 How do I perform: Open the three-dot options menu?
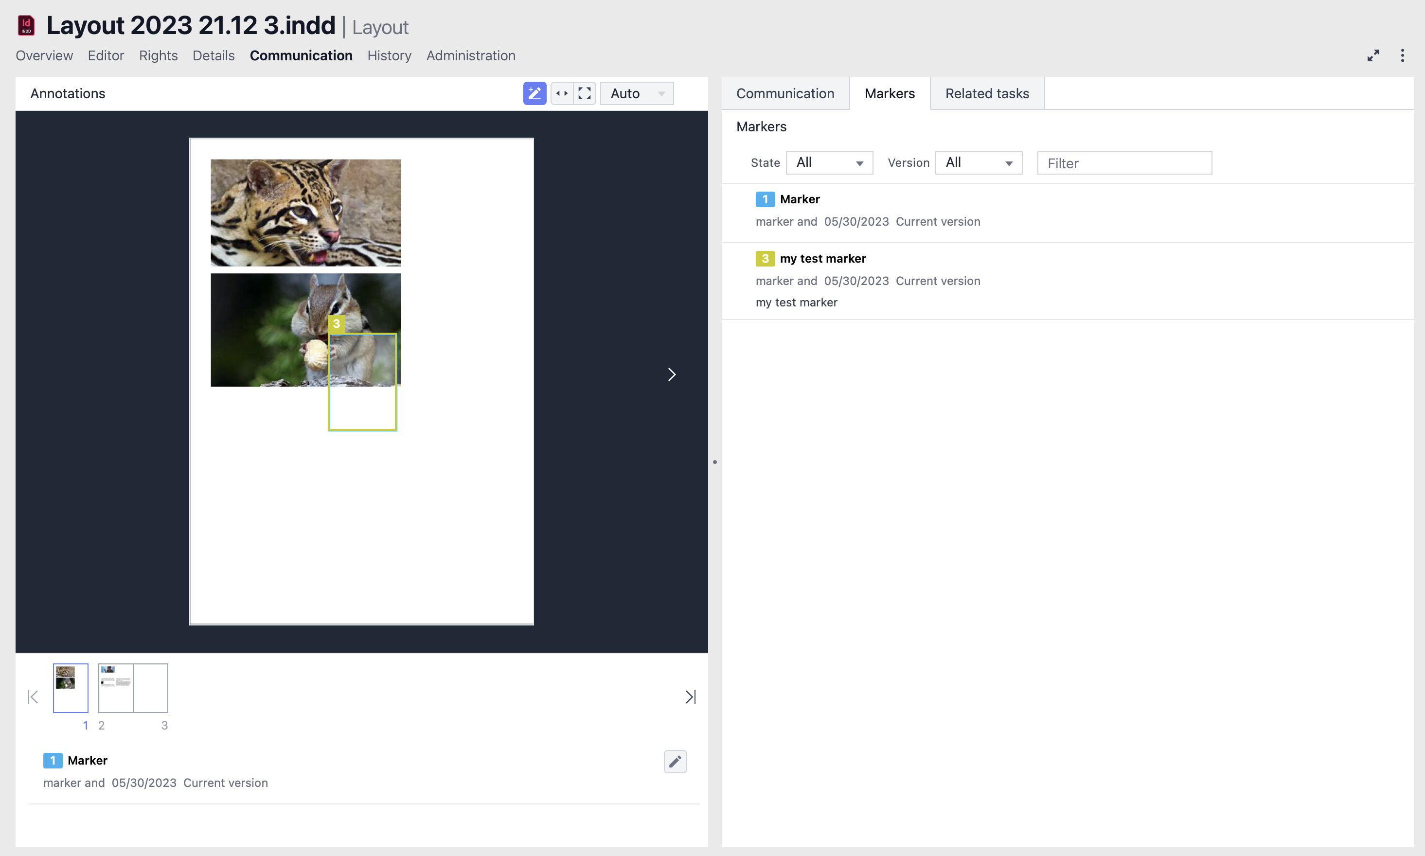(1402, 55)
